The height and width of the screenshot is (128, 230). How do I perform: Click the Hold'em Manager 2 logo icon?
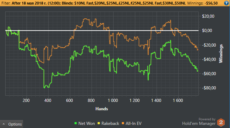[x=221, y=122]
